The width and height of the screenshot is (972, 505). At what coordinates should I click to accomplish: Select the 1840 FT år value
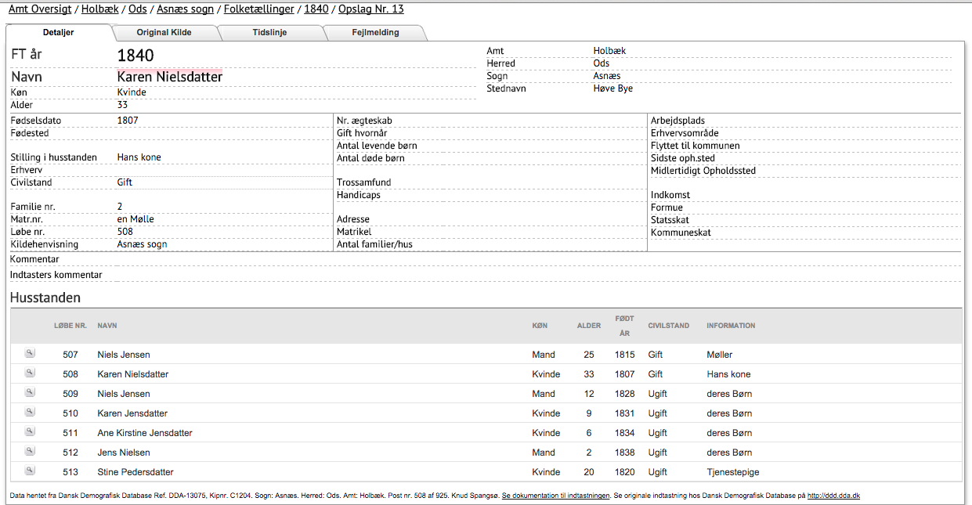coord(136,56)
